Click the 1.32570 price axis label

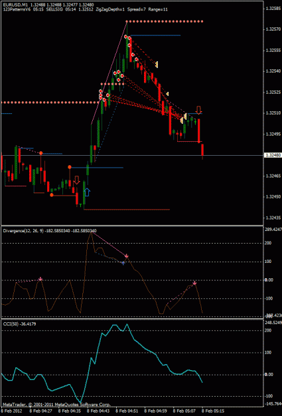click(x=273, y=29)
